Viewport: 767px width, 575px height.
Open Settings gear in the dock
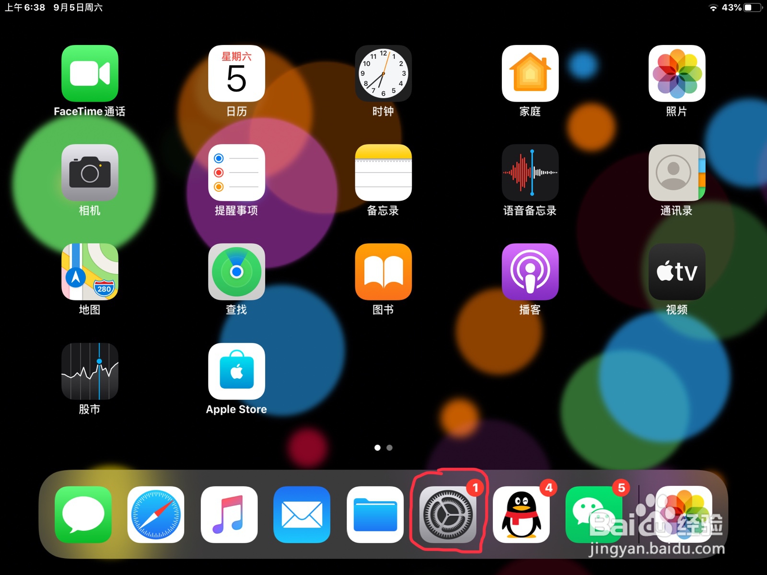click(448, 515)
